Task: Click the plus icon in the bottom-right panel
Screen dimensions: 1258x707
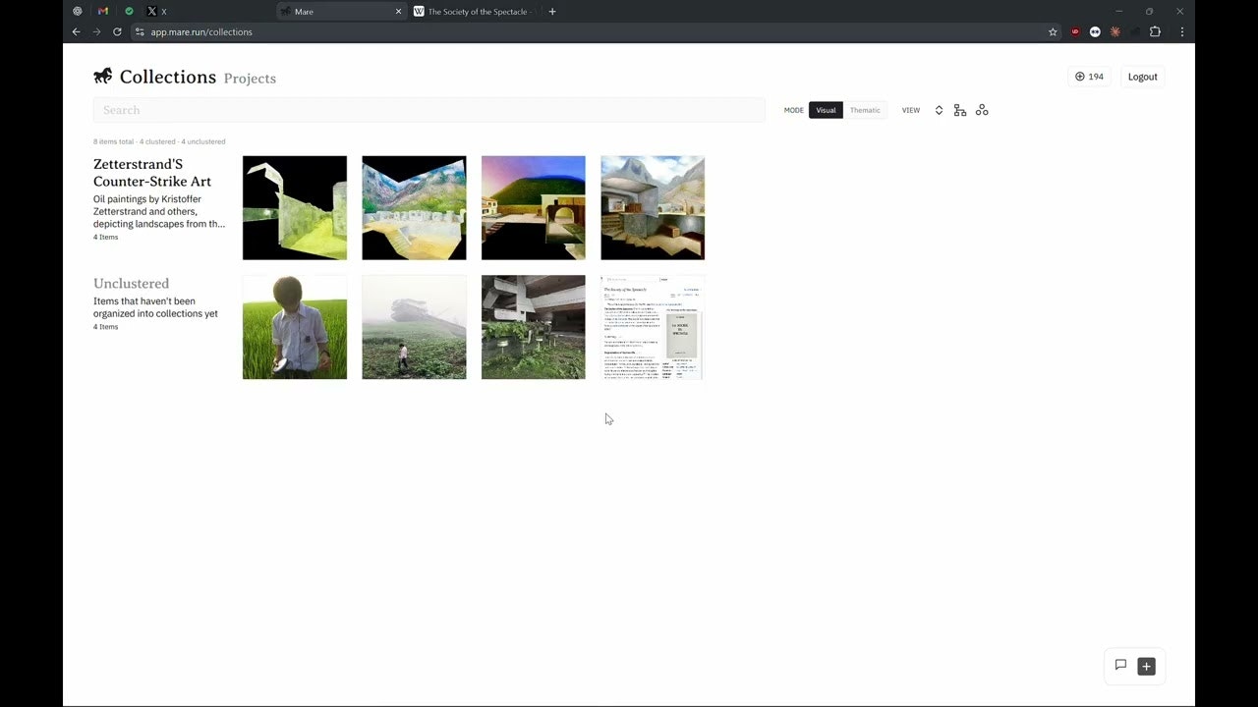Action: [x=1146, y=666]
